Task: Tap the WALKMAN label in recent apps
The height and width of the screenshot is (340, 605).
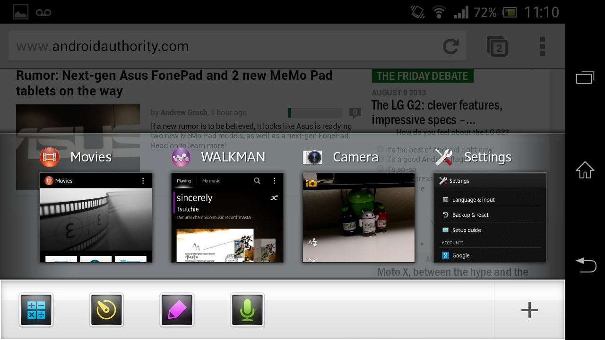Action: [233, 157]
